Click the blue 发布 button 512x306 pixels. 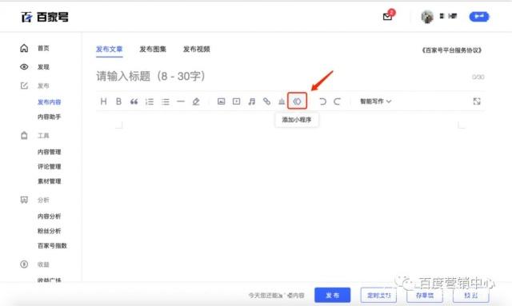point(333,296)
